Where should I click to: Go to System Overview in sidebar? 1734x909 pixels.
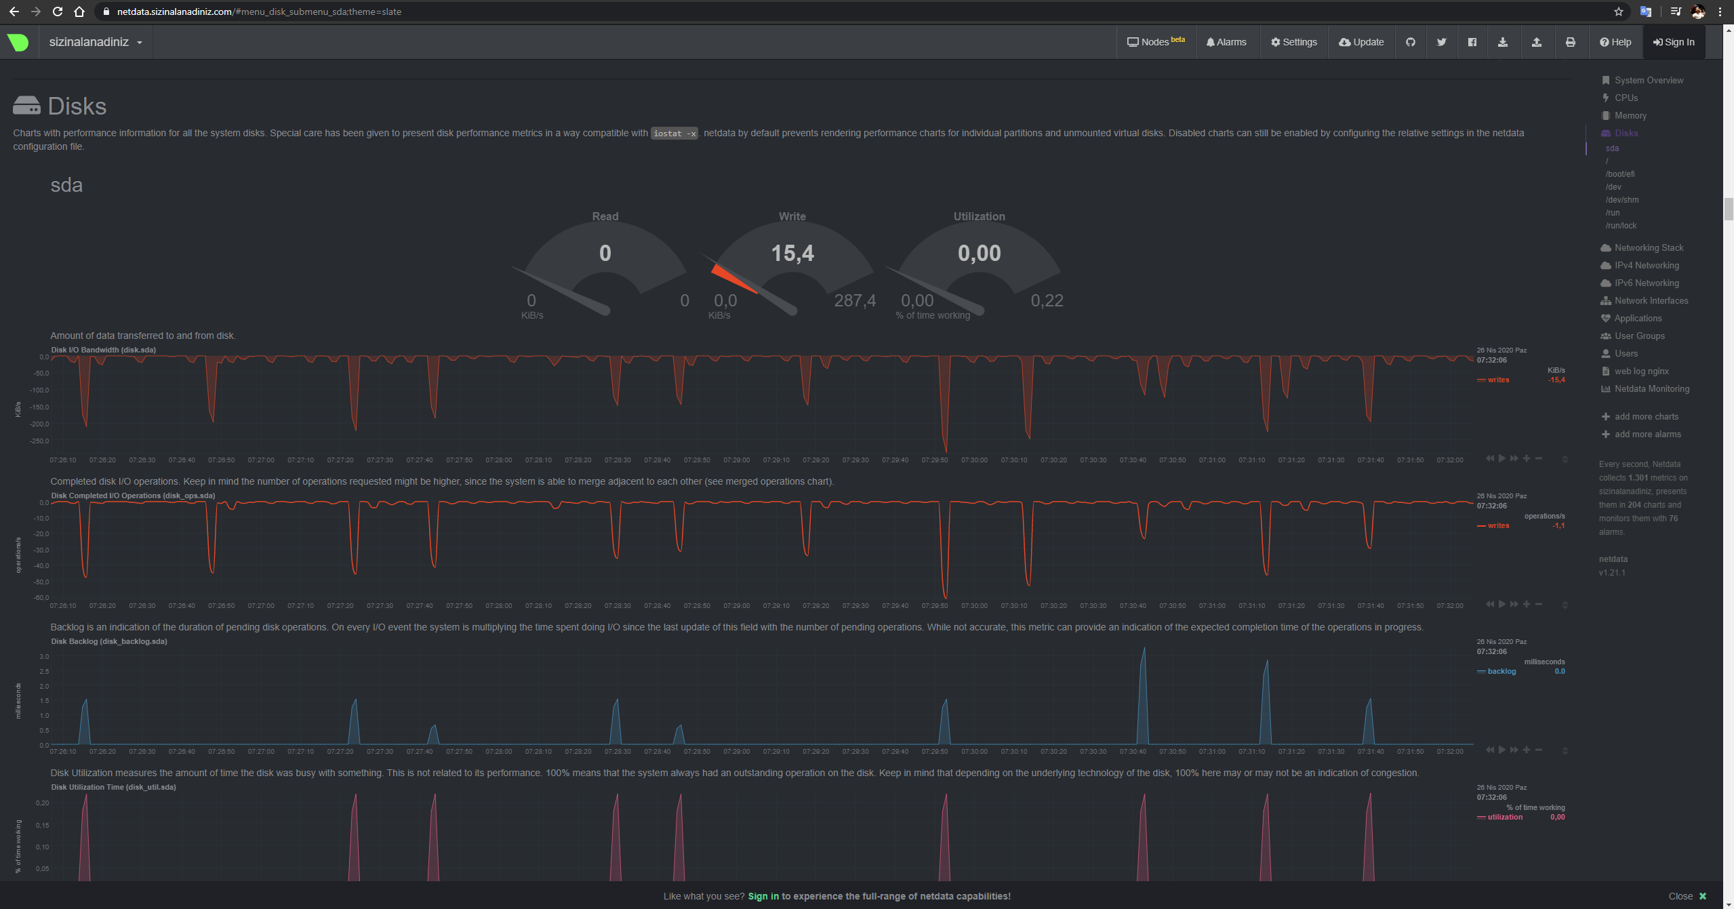[x=1649, y=80]
